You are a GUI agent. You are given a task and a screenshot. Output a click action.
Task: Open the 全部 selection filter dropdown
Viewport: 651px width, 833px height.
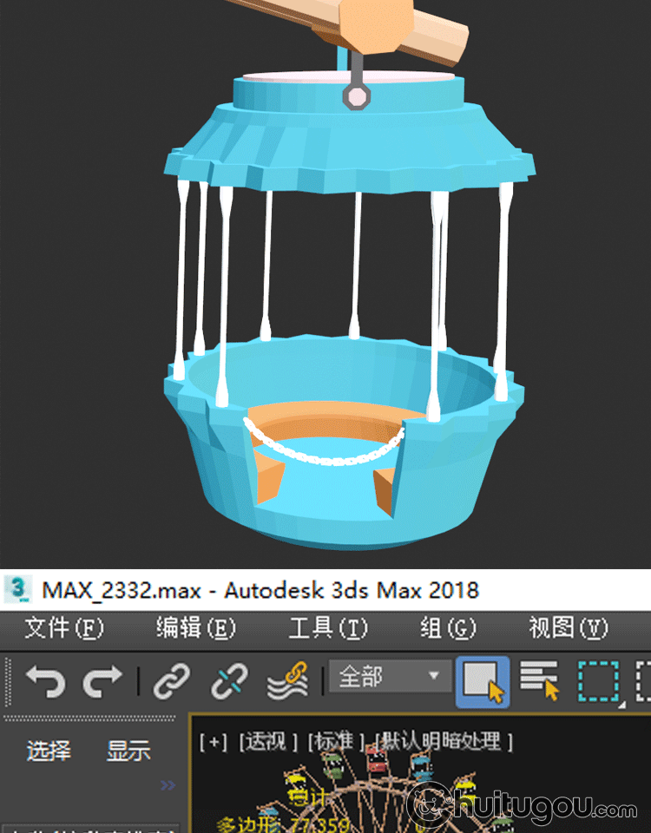tap(388, 677)
